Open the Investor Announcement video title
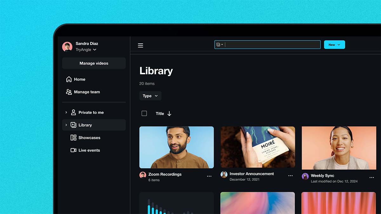381x214 pixels. pyautogui.click(x=252, y=174)
